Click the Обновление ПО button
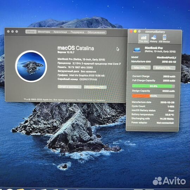 [x=95, y=87]
